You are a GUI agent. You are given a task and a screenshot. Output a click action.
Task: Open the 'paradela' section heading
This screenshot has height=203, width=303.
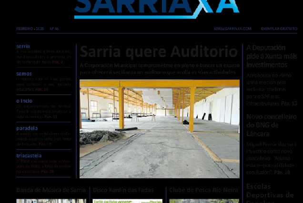click(x=27, y=128)
